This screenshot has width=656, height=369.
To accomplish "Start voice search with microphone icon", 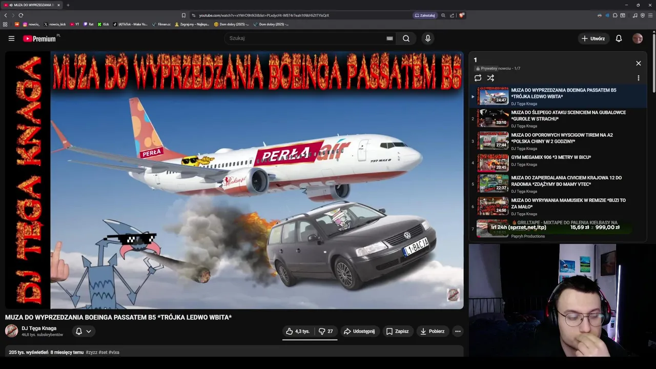I will pyautogui.click(x=427, y=38).
